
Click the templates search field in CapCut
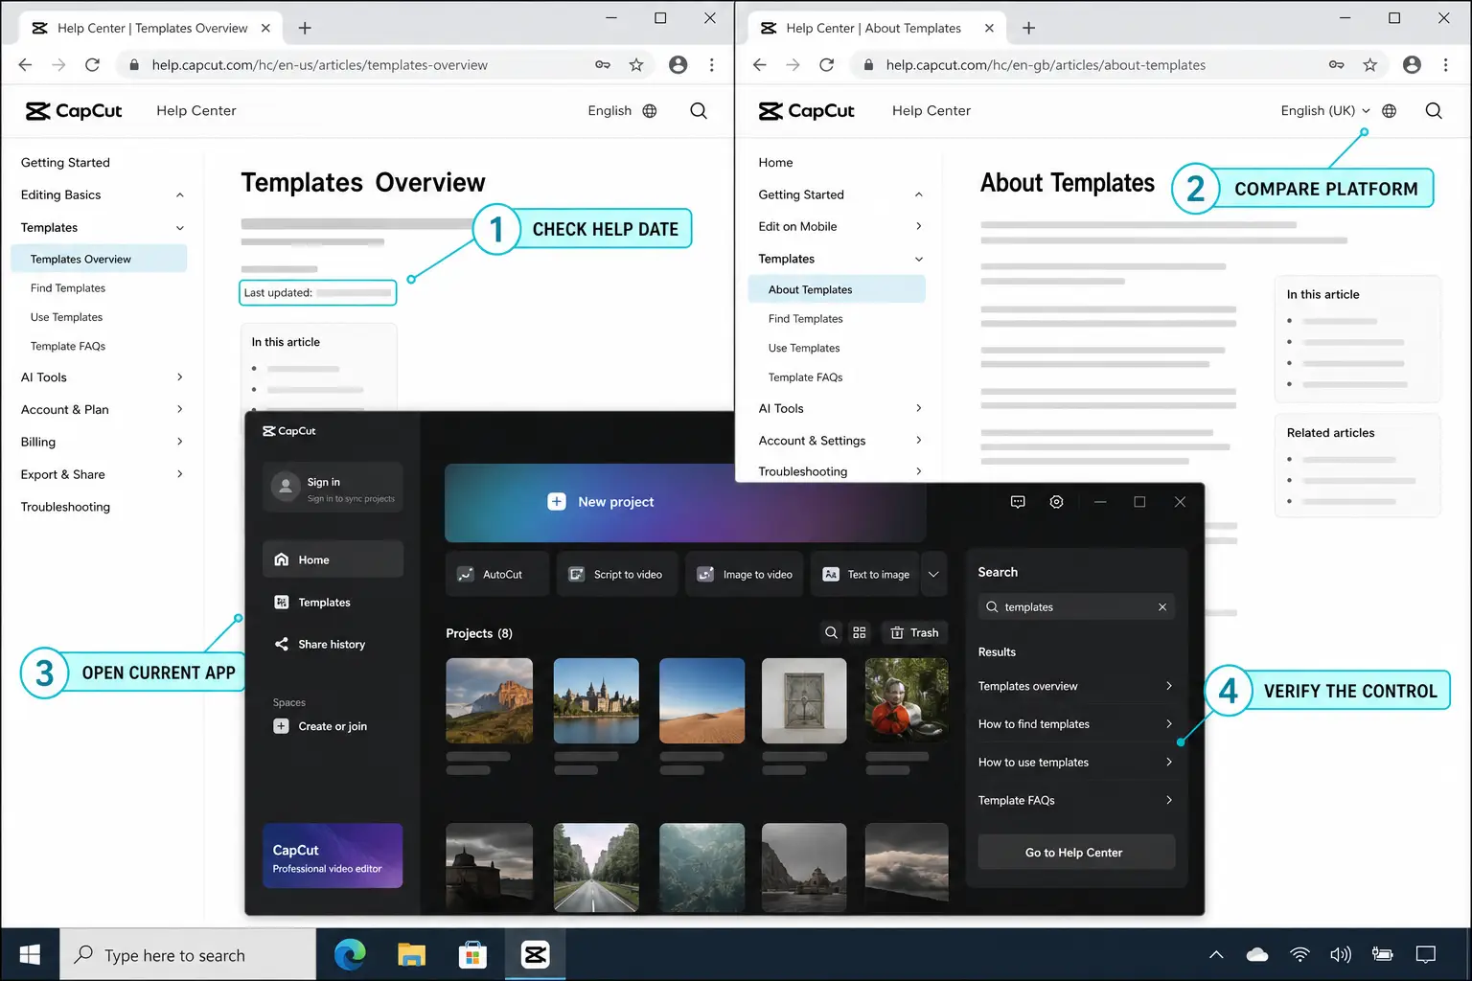pos(1076,606)
